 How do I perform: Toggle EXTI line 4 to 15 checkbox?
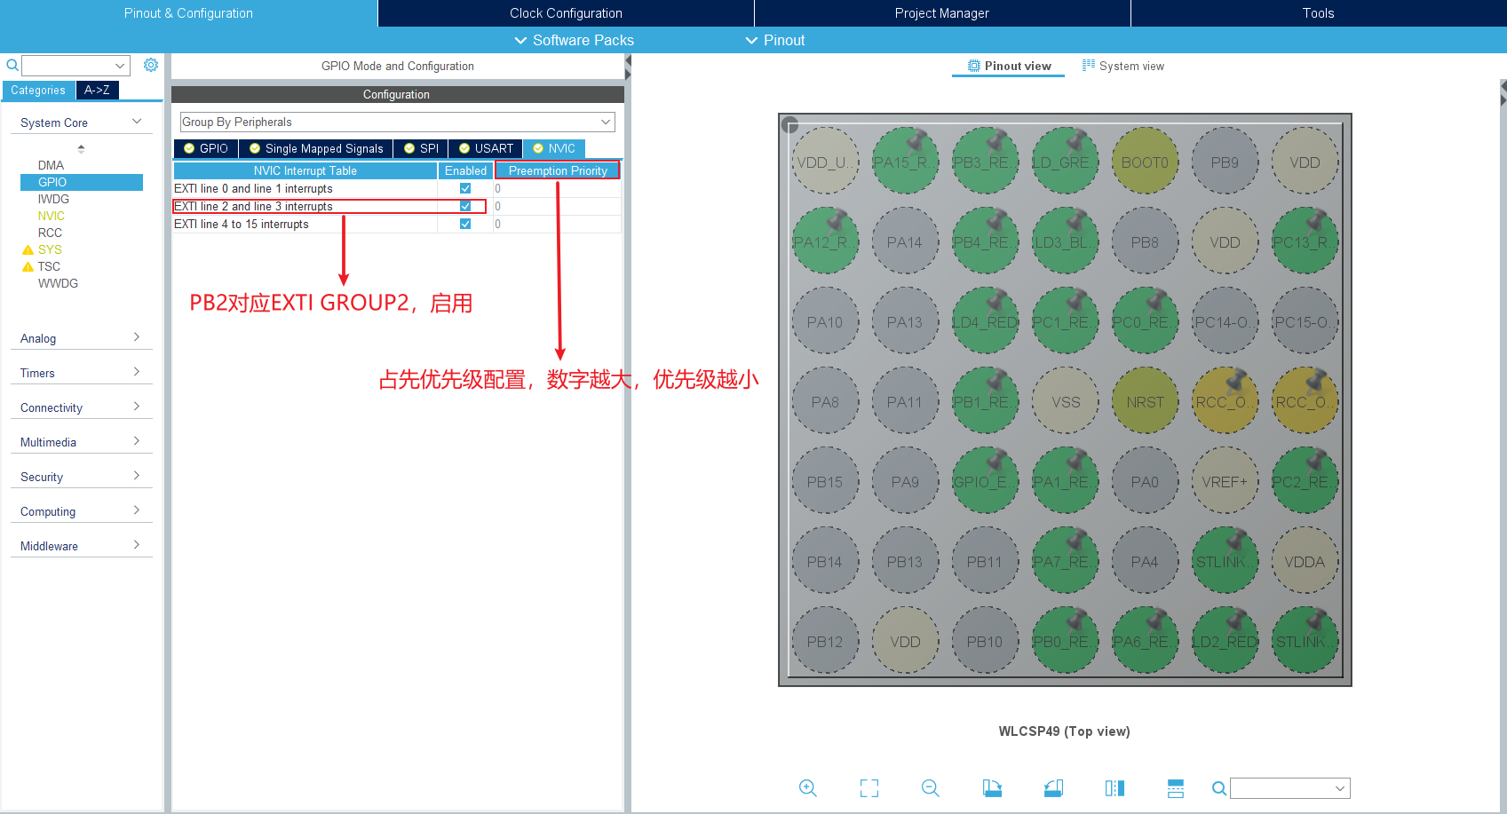pos(465,224)
